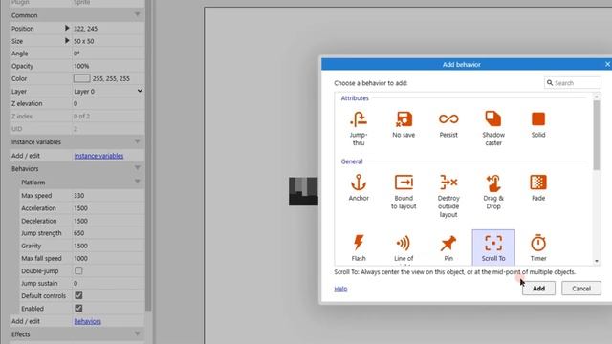Click the behavior Search field
The image size is (612, 344).
(573, 83)
